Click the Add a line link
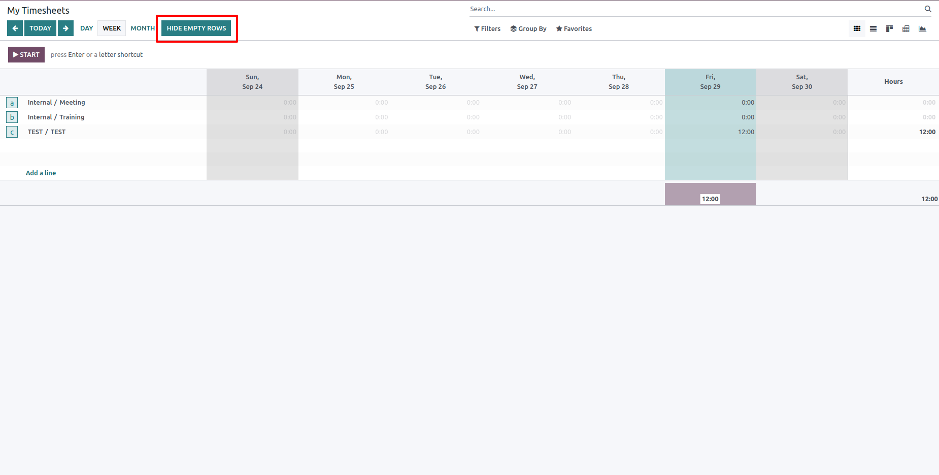The width and height of the screenshot is (939, 475). pyautogui.click(x=41, y=173)
